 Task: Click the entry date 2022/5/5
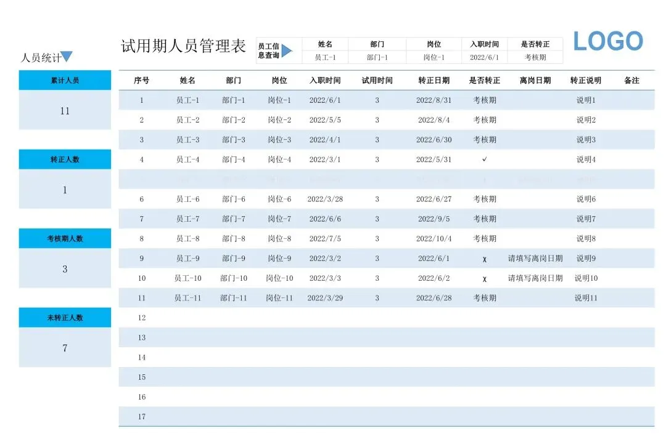tap(325, 120)
